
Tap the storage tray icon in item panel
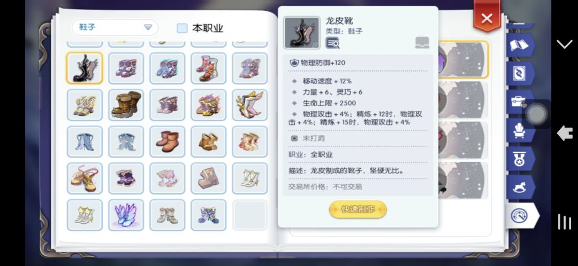click(x=422, y=43)
